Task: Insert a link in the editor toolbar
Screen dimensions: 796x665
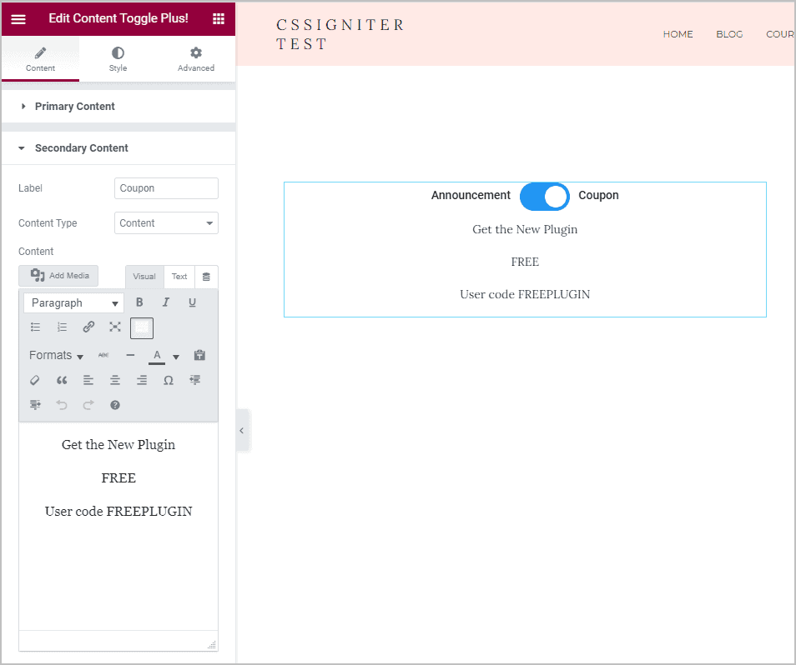Action: 88,327
